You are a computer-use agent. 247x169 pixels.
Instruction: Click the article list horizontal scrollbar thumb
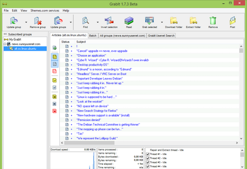tap(89, 143)
